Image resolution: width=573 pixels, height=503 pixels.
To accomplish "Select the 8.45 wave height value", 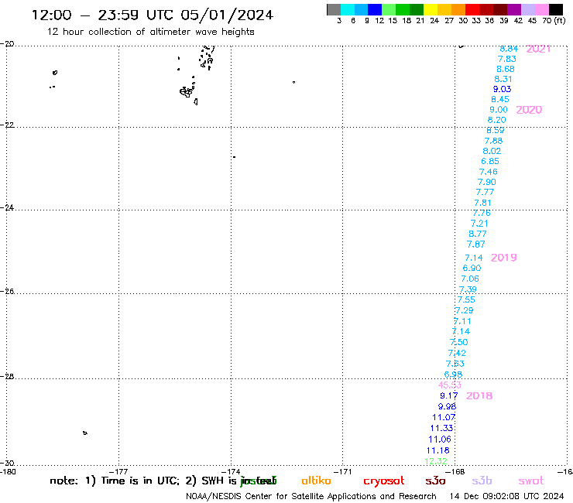I will (x=500, y=99).
